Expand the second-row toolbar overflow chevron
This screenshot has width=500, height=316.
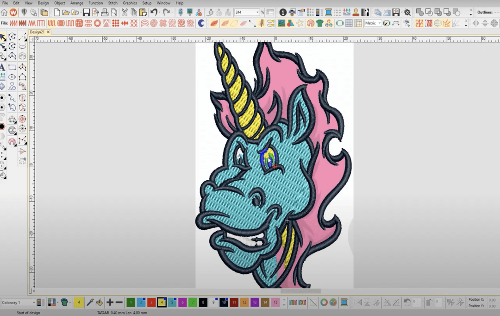(466, 23)
